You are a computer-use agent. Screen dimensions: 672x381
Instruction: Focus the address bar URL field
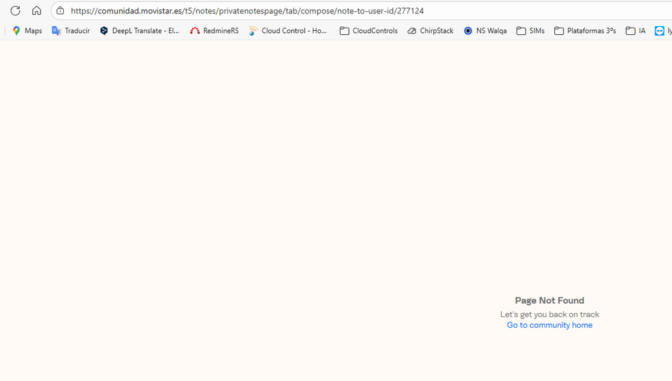tap(269, 11)
